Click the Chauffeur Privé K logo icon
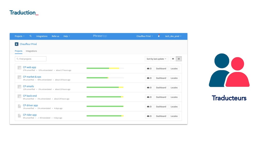263x148 pixels. [17, 44]
